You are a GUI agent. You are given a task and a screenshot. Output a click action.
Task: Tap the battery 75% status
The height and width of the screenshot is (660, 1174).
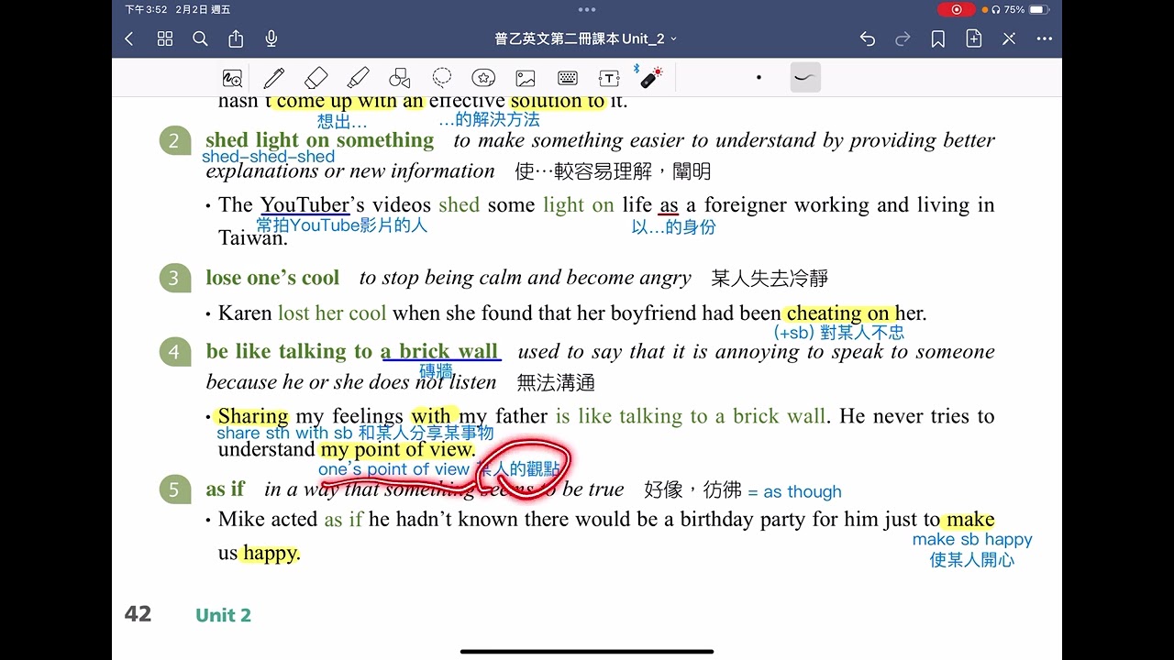[1024, 9]
